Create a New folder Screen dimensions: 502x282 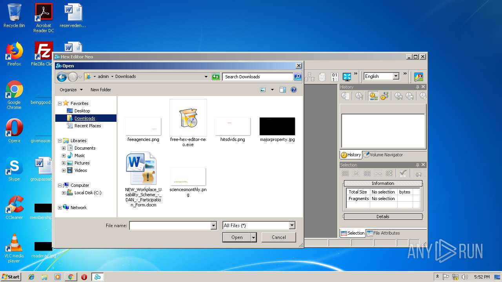(101, 90)
